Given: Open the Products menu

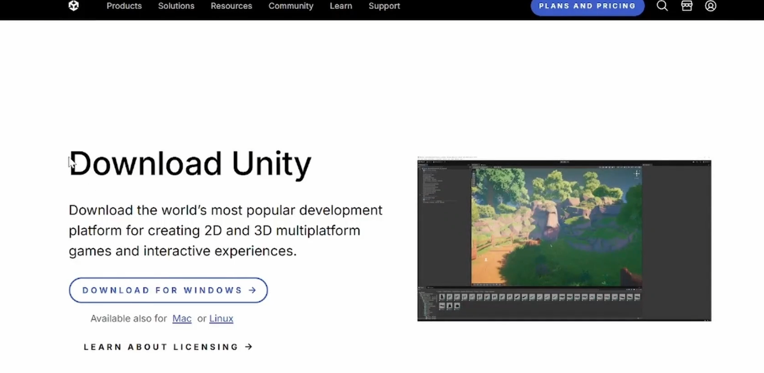Looking at the screenshot, I should tap(124, 6).
